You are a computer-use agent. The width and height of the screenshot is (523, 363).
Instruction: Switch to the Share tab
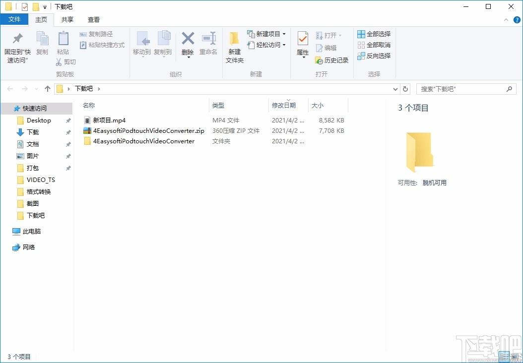[x=67, y=20]
